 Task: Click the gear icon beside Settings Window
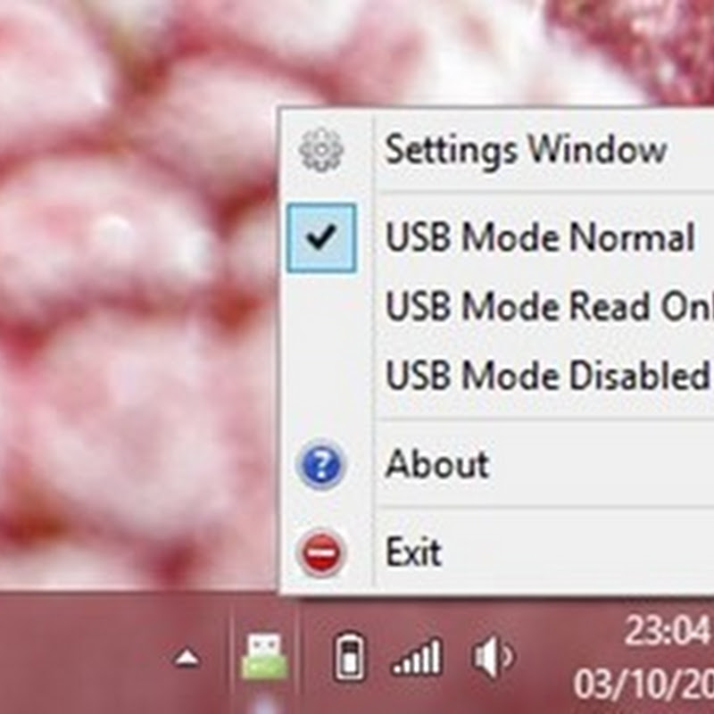coord(321,150)
